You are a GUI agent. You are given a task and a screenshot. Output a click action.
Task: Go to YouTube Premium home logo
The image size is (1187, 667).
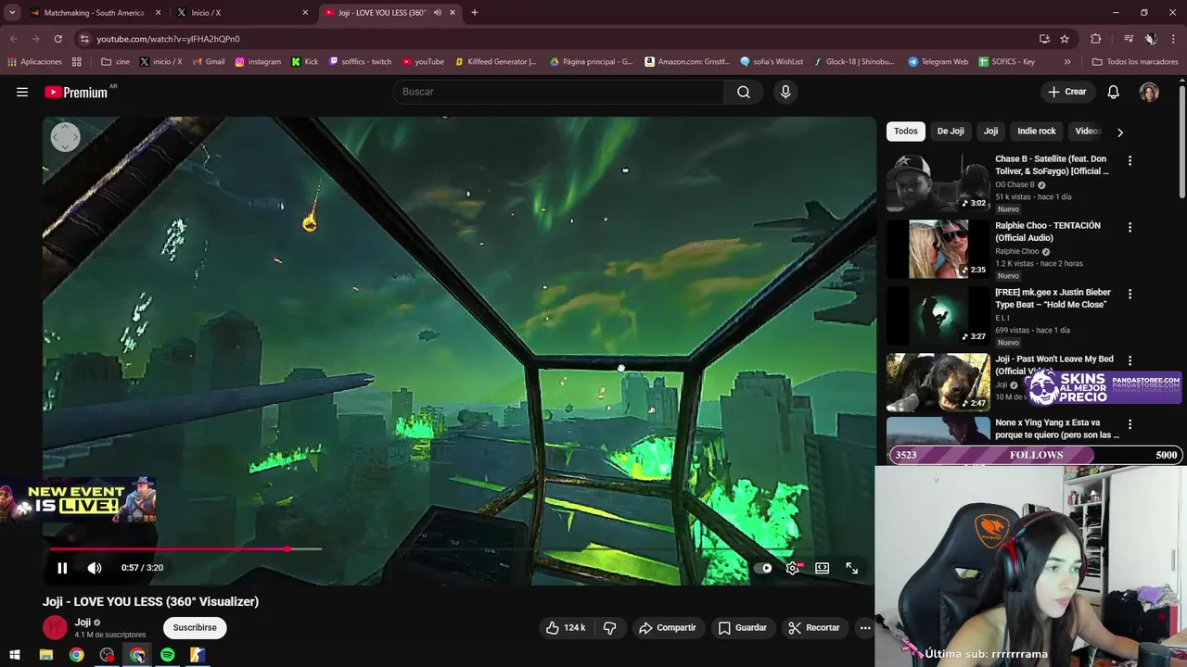click(x=78, y=92)
